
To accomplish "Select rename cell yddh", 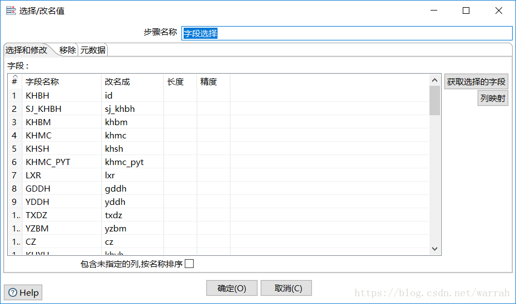I will click(132, 202).
